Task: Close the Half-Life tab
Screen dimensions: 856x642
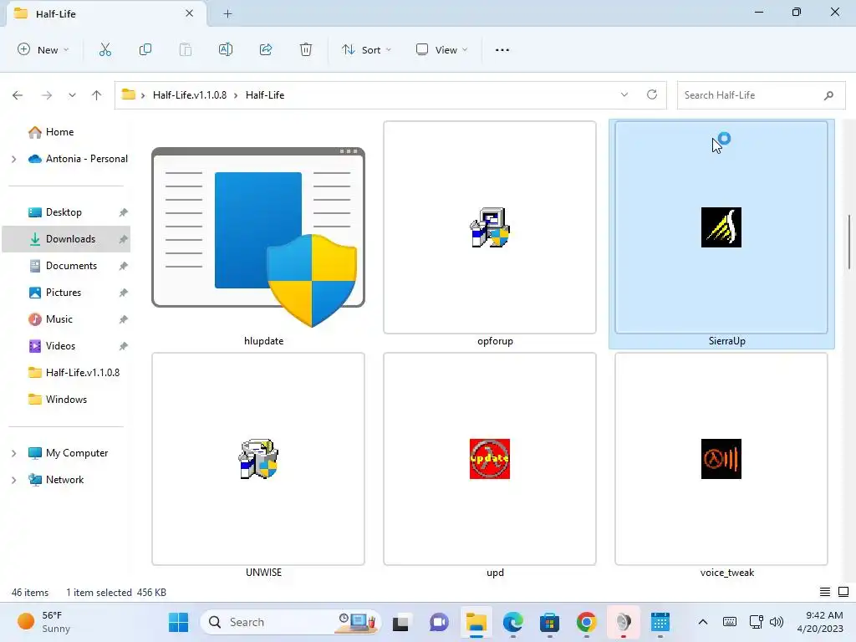Action: (190, 13)
